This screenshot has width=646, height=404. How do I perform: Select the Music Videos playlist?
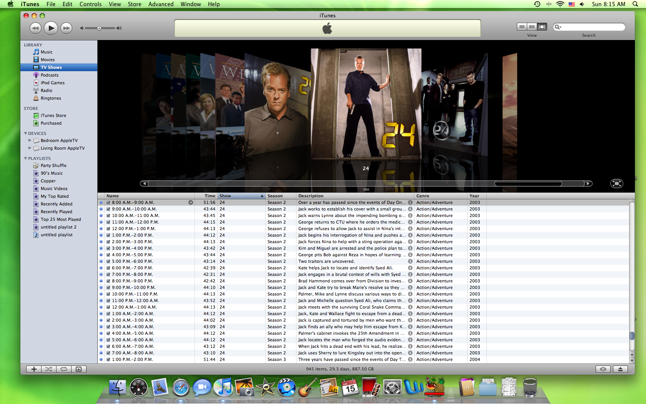pyautogui.click(x=54, y=189)
